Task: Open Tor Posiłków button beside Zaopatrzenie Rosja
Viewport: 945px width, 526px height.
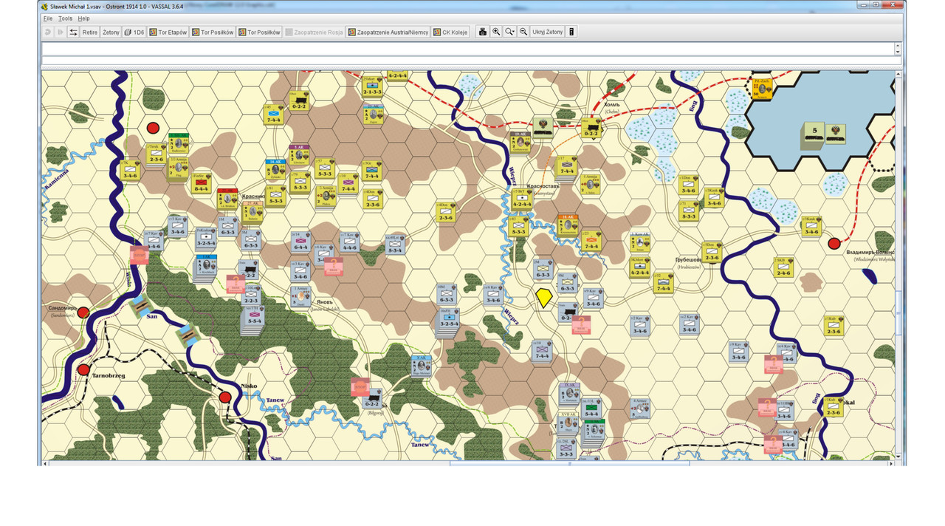Action: pos(259,33)
